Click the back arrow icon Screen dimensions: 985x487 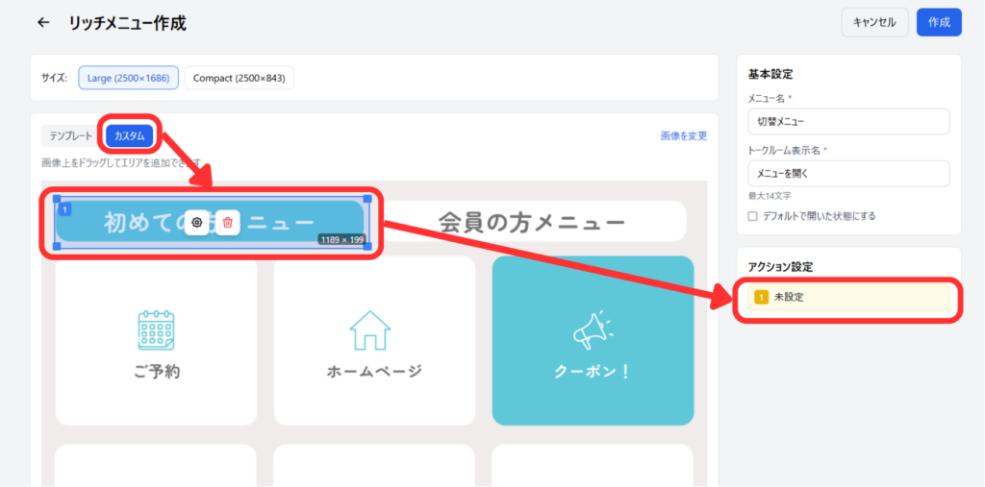coord(42,22)
